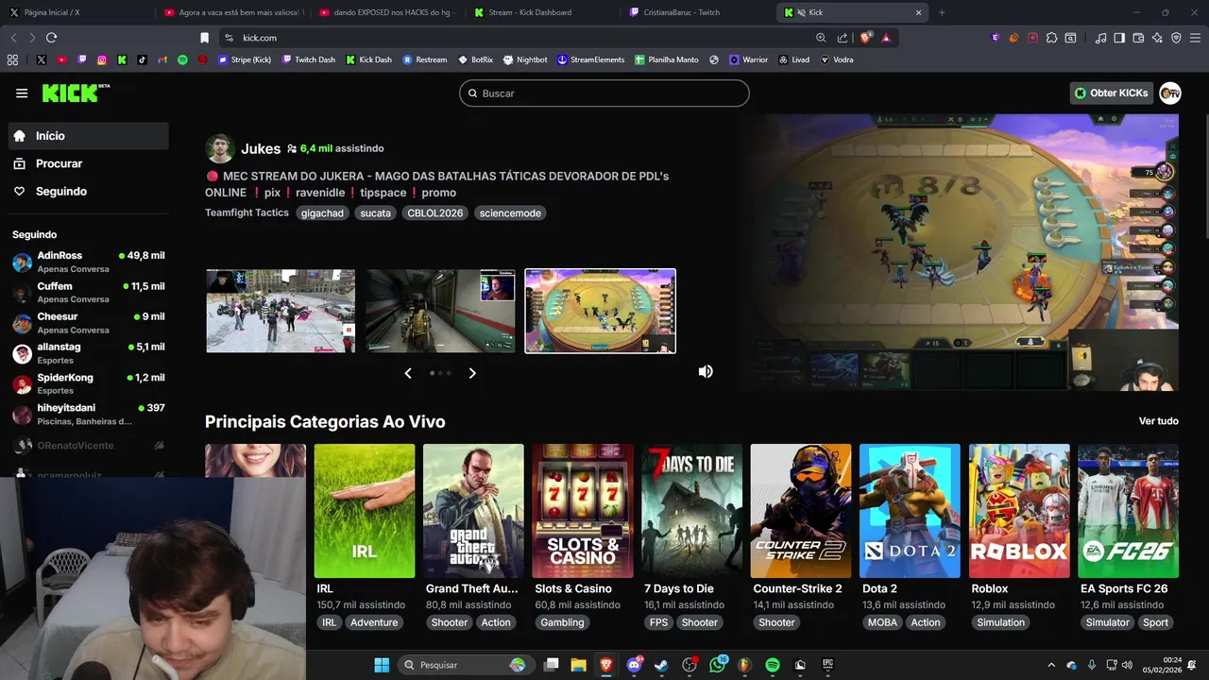This screenshot has width=1209, height=680.
Task: Click the Obter KICKs button
Action: click(1111, 93)
